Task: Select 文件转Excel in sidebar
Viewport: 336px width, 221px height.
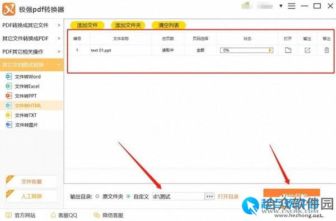Action: pos(27,87)
